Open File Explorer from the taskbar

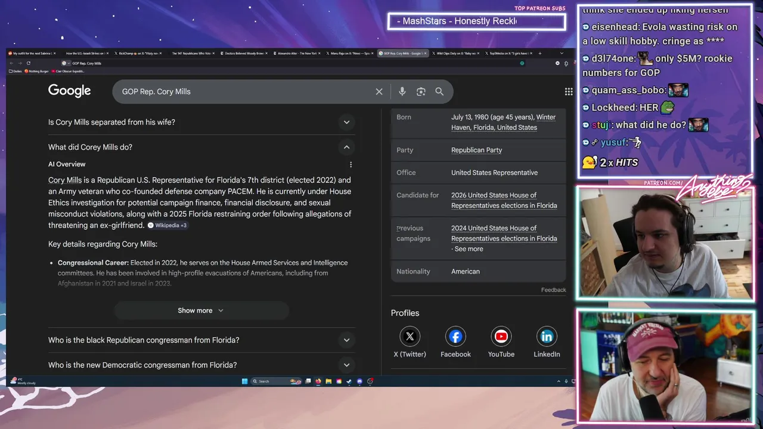pos(328,381)
